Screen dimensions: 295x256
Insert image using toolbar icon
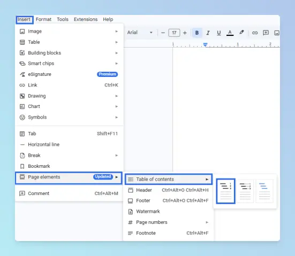pyautogui.click(x=277, y=33)
